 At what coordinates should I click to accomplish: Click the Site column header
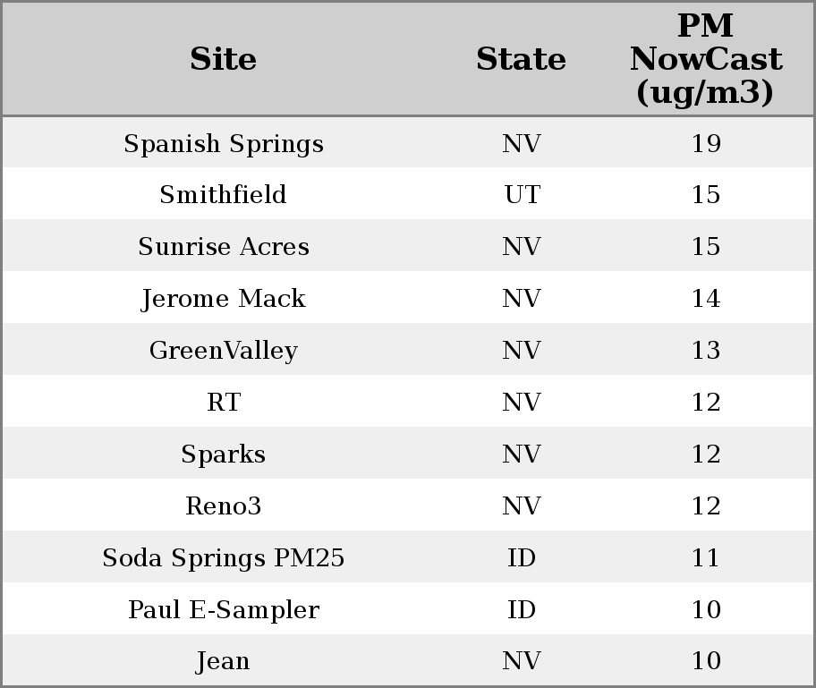[x=224, y=60]
